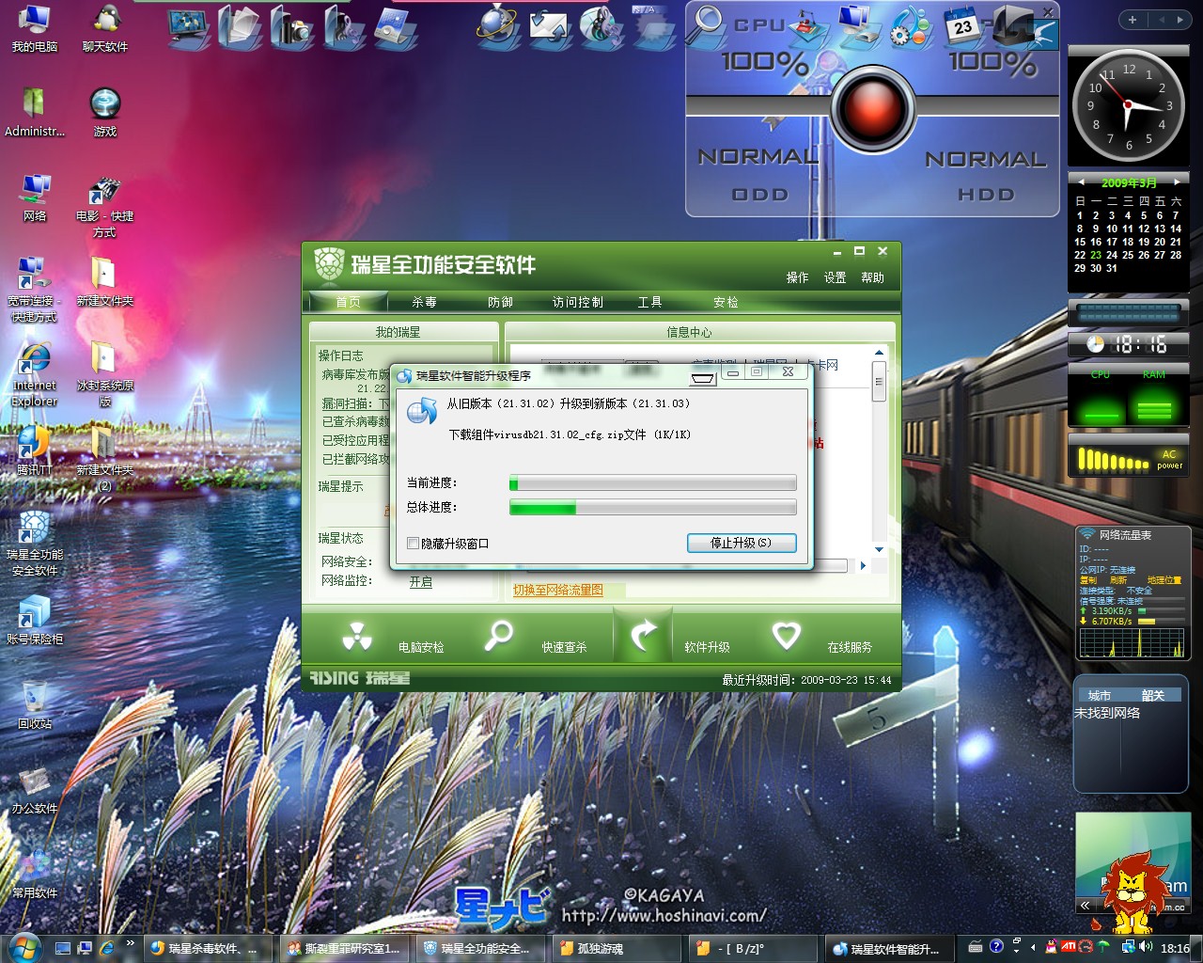Click the 刷新 link in 网络流量表 gadget
The width and height of the screenshot is (1203, 963).
(1118, 580)
